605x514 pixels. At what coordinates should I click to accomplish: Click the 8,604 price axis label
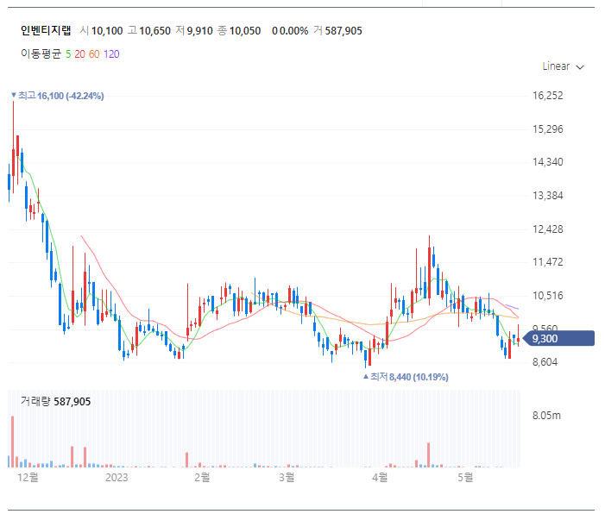pos(545,362)
